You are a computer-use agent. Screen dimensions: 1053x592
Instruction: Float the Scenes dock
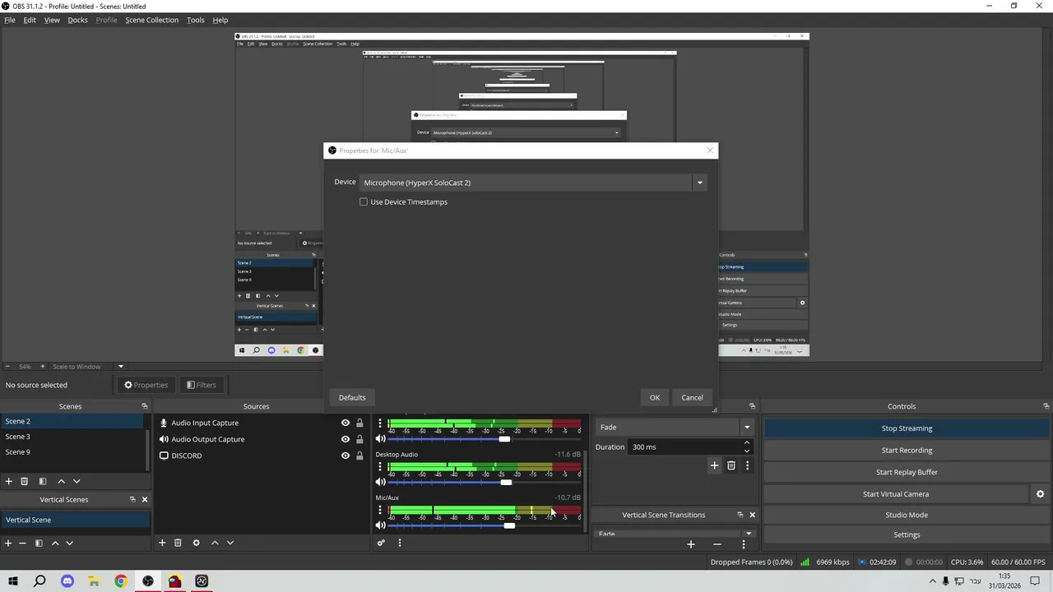pyautogui.click(x=145, y=406)
